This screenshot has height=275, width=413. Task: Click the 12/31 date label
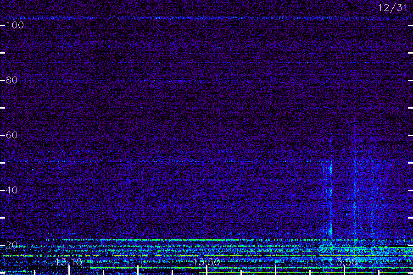(x=393, y=8)
